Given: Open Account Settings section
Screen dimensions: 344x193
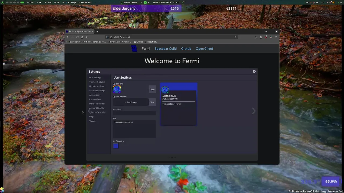Looking at the screenshot, I should 97,91.
